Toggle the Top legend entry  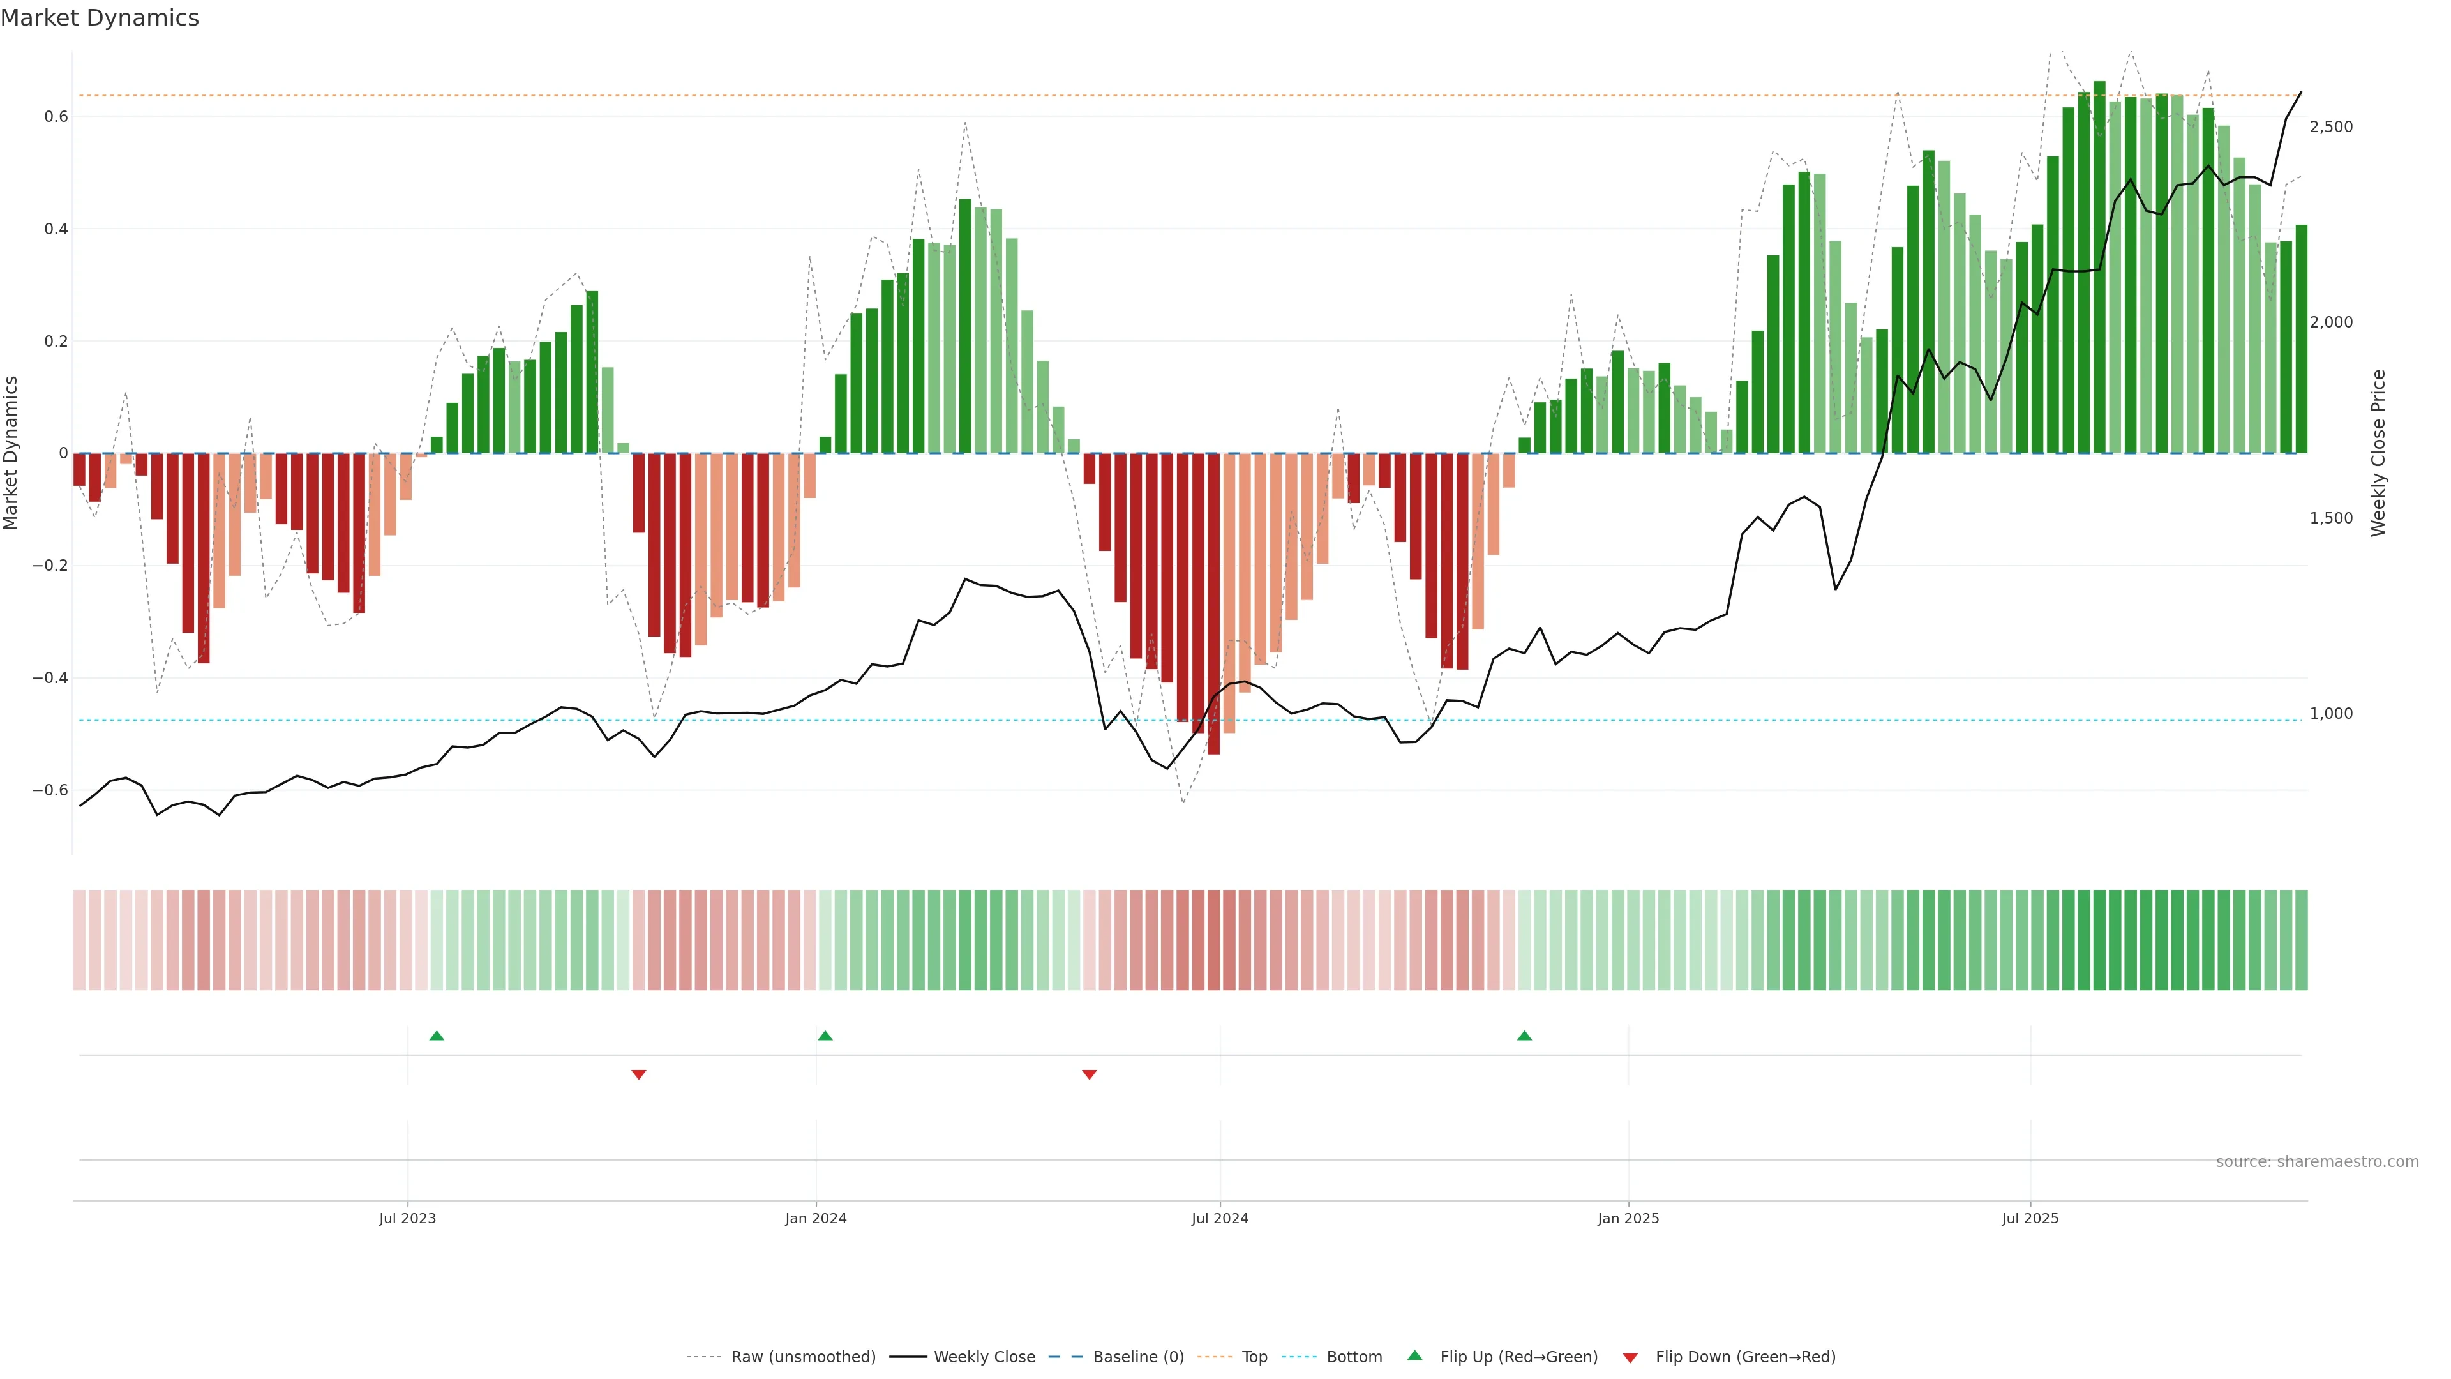tap(1254, 1357)
